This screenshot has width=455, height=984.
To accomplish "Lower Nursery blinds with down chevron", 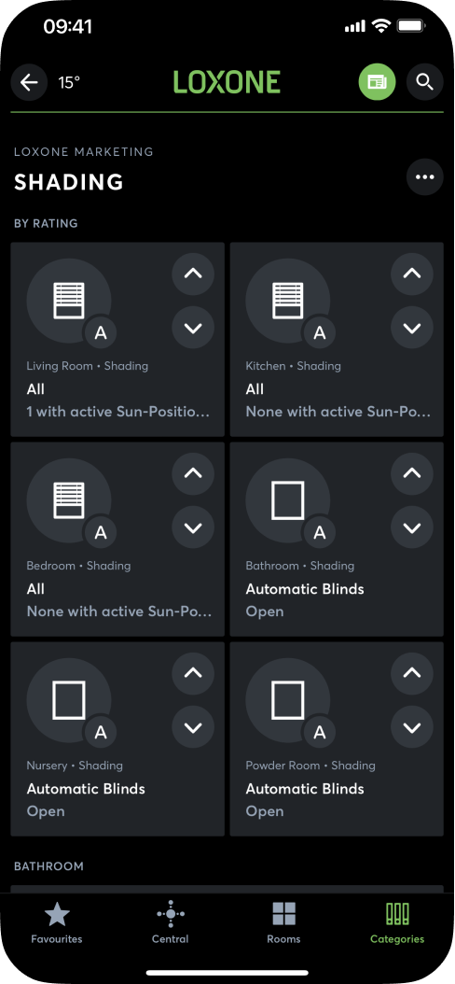I will coord(193,727).
